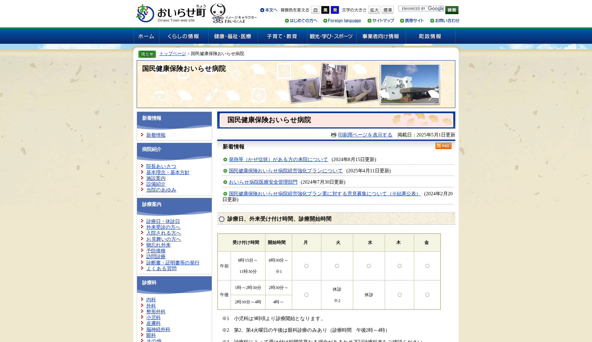Image resolution: width=592 pixels, height=342 pixels.
Task: Open the 院長あいさつ sidebar link
Action: 161,166
